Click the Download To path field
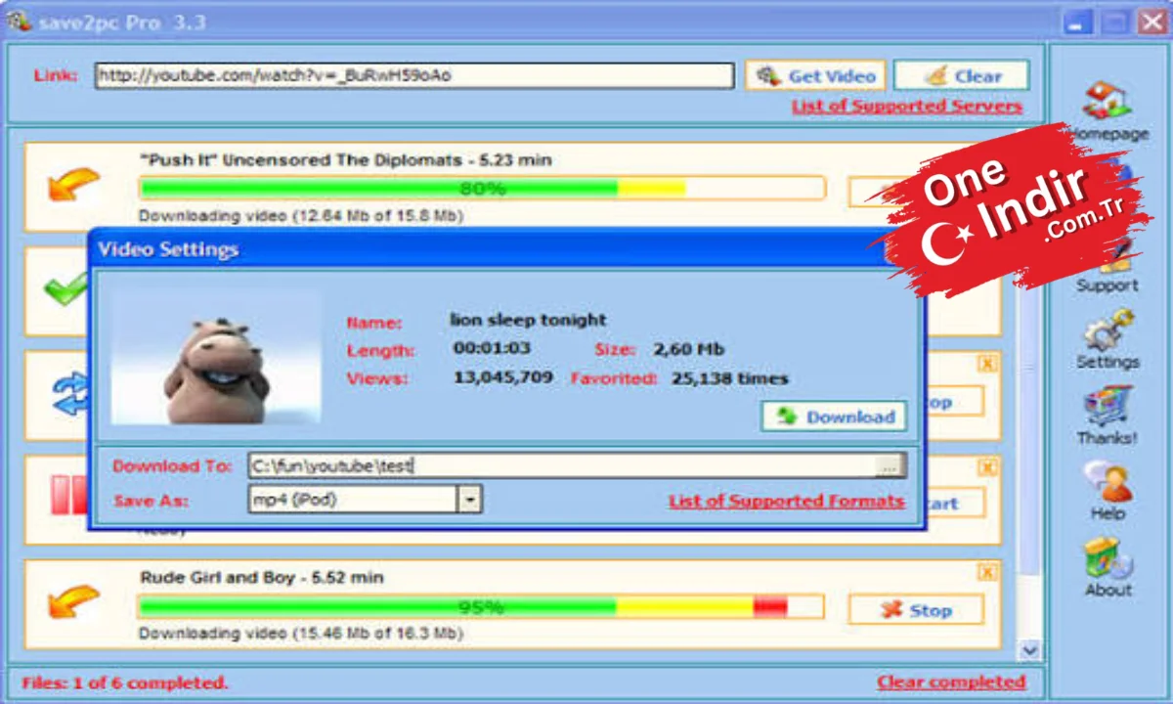The width and height of the screenshot is (1173, 704). [563, 466]
